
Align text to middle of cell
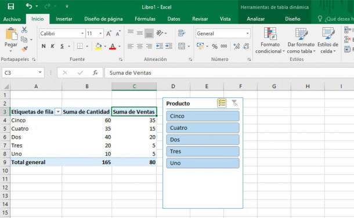[x=140, y=33]
